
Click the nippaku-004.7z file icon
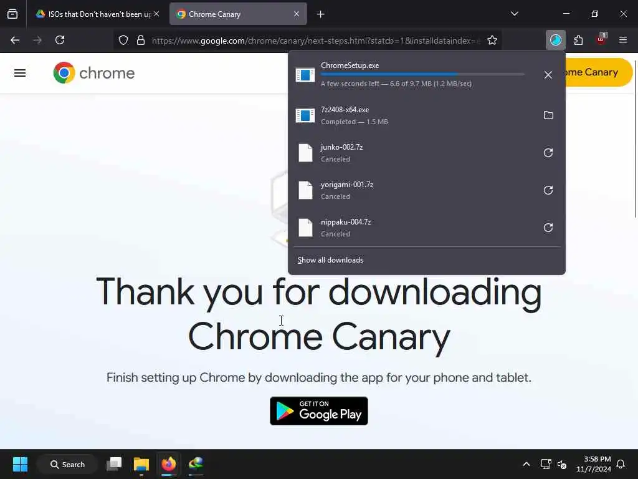point(305,228)
